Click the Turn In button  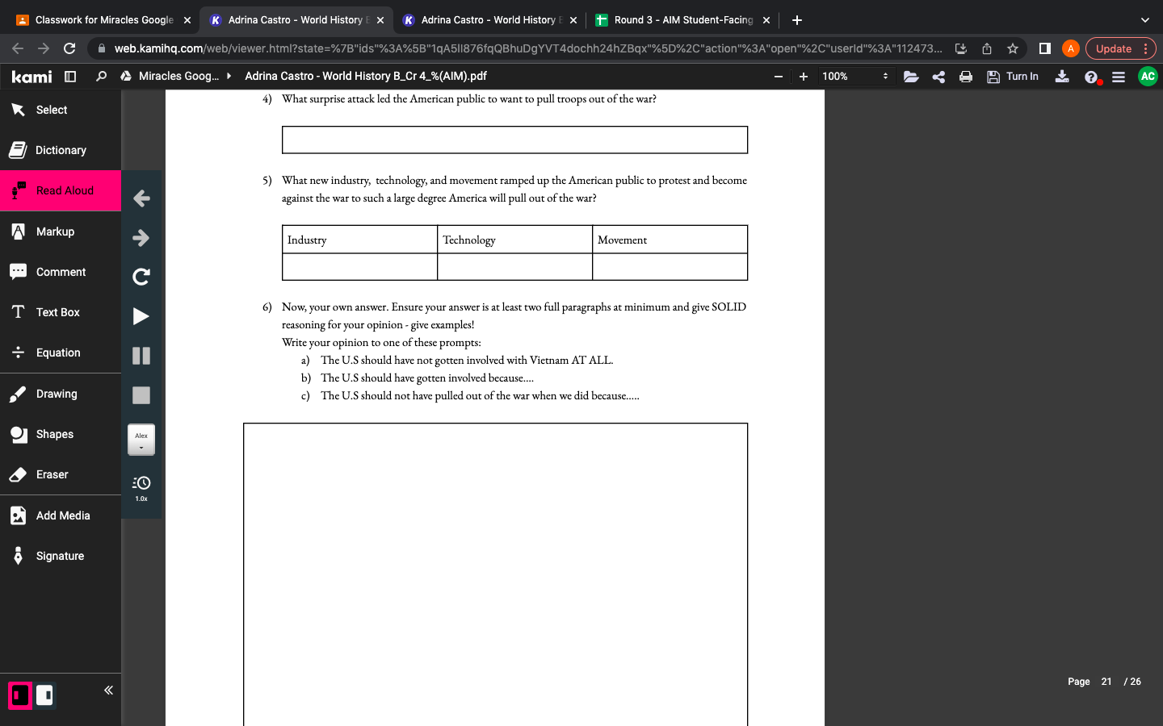coord(1013,77)
